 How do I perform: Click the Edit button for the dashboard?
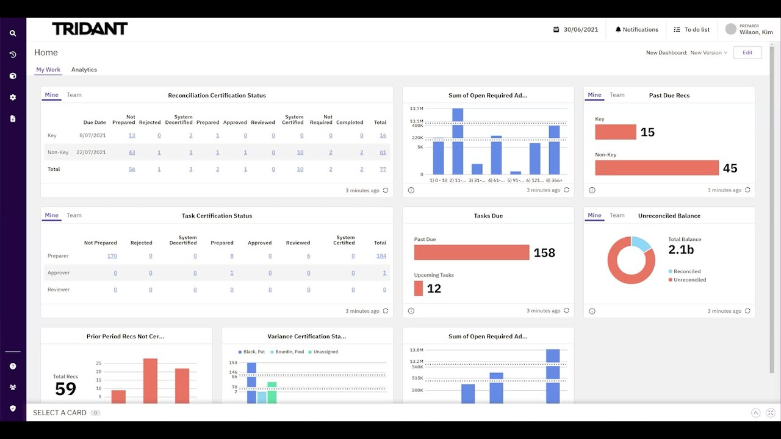[747, 52]
